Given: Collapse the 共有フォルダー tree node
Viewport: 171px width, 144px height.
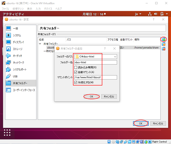Looking at the screenshot, I should [40, 44].
